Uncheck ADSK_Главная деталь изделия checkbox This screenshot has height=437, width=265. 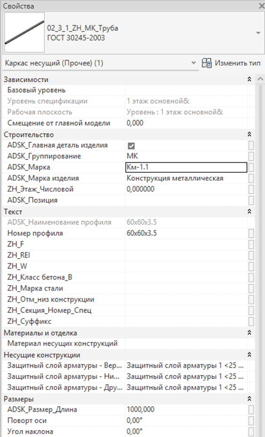point(131,146)
